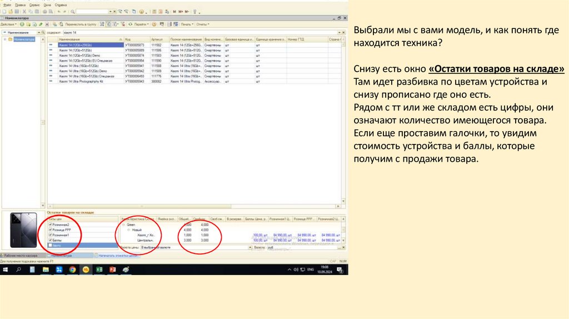Open PowerPoint from the taskbar

(x=112, y=270)
